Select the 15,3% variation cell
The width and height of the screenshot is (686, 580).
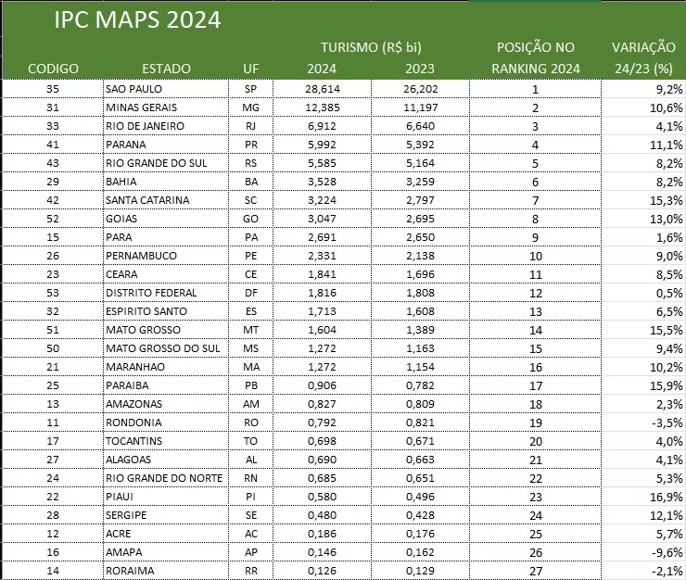click(643, 200)
